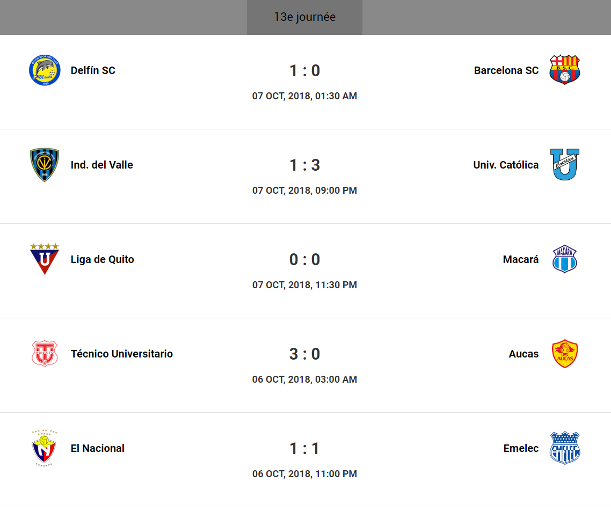Image resolution: width=611 pixels, height=511 pixels.
Task: Click the Liga de Quito crest
Action: click(x=45, y=259)
